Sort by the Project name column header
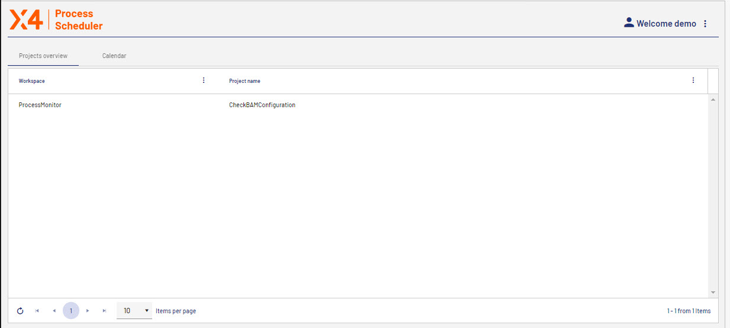730x328 pixels. [245, 81]
